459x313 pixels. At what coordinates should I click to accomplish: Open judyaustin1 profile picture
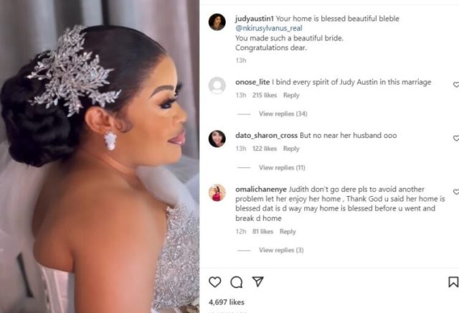tap(217, 22)
